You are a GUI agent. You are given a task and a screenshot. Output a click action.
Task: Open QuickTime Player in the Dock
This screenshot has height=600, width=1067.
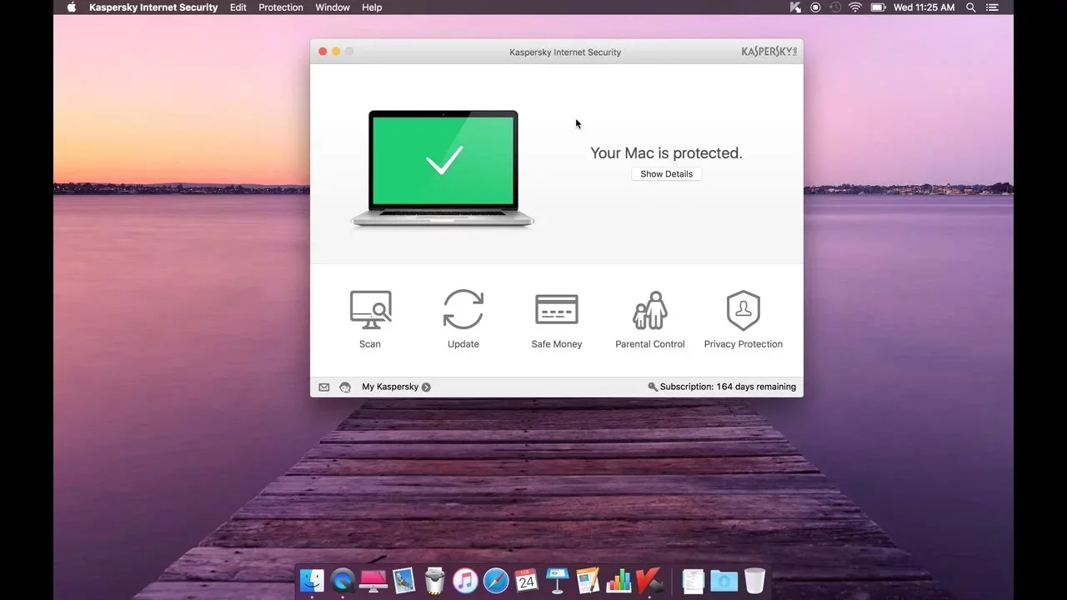(343, 580)
